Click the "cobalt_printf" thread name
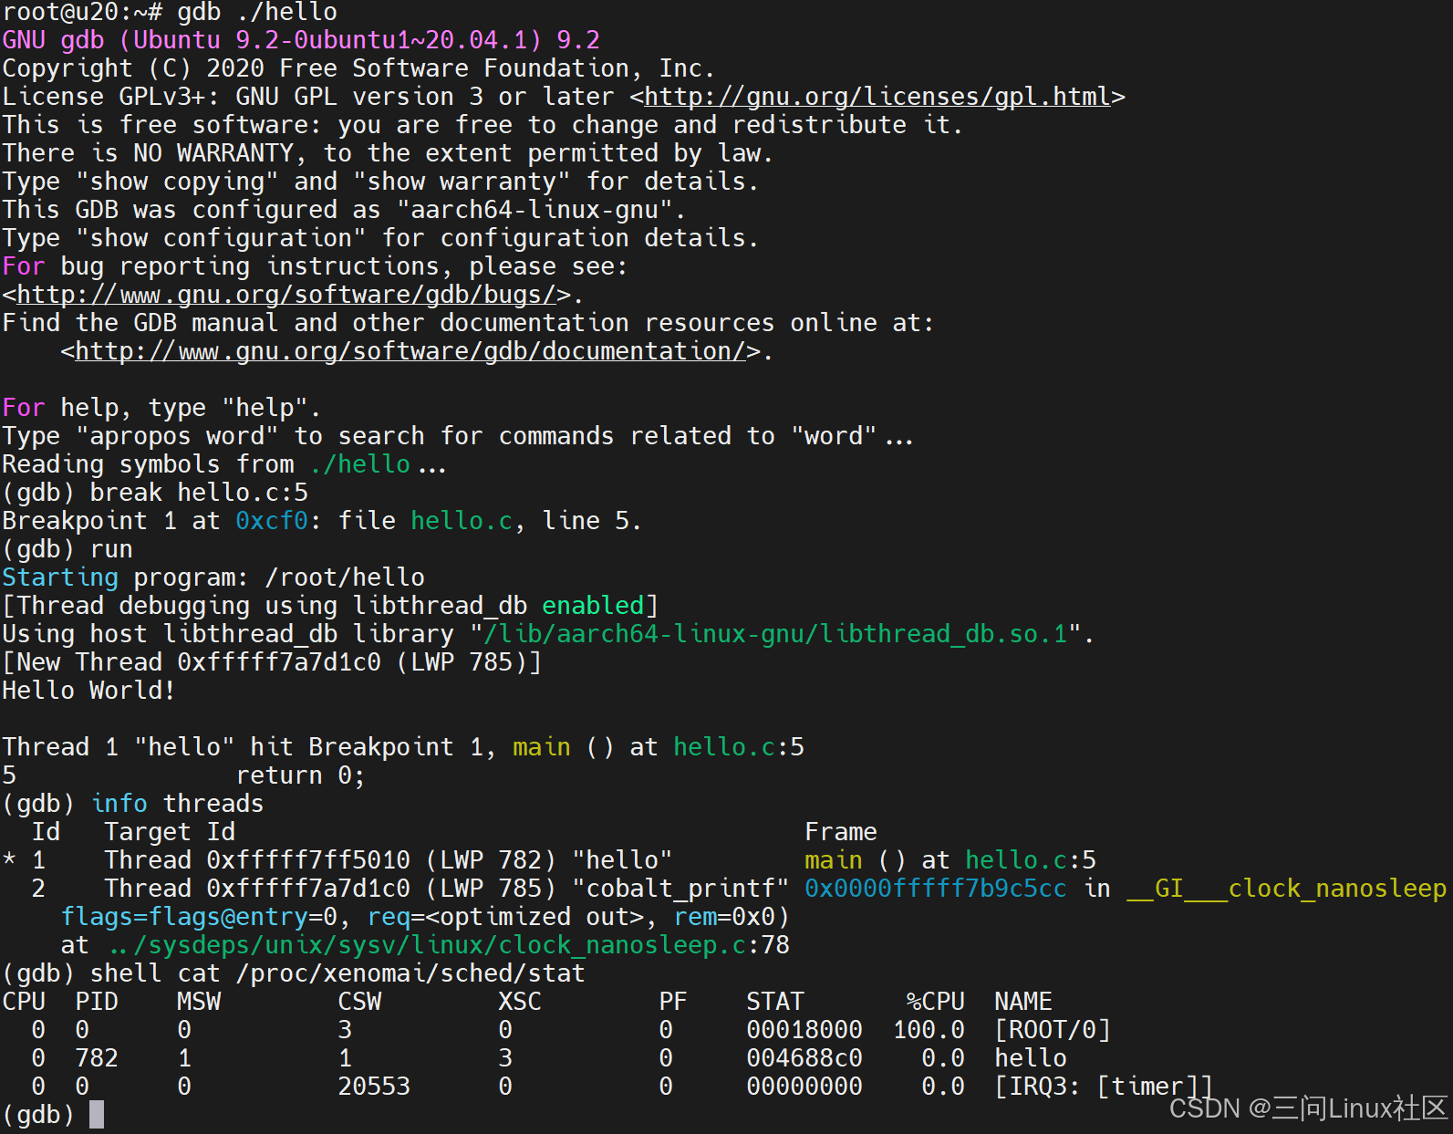1453x1134 pixels. pos(680,889)
